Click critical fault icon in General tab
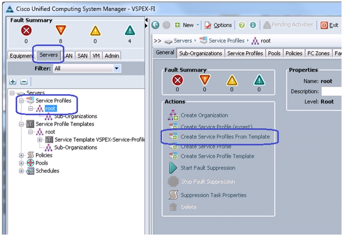342x249 pixels. click(x=177, y=80)
